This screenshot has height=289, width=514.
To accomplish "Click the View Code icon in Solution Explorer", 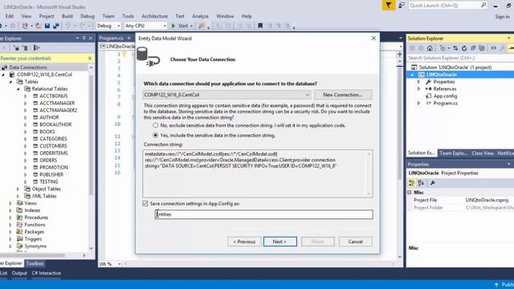I will [494, 48].
